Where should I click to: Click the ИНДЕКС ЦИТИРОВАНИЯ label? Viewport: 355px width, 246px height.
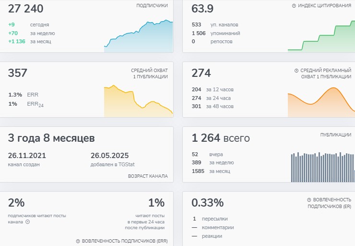pyautogui.click(x=324, y=6)
